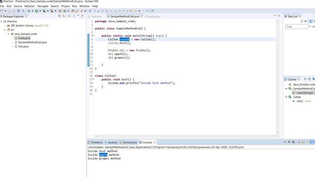Click the External Tools run icon

52,11
